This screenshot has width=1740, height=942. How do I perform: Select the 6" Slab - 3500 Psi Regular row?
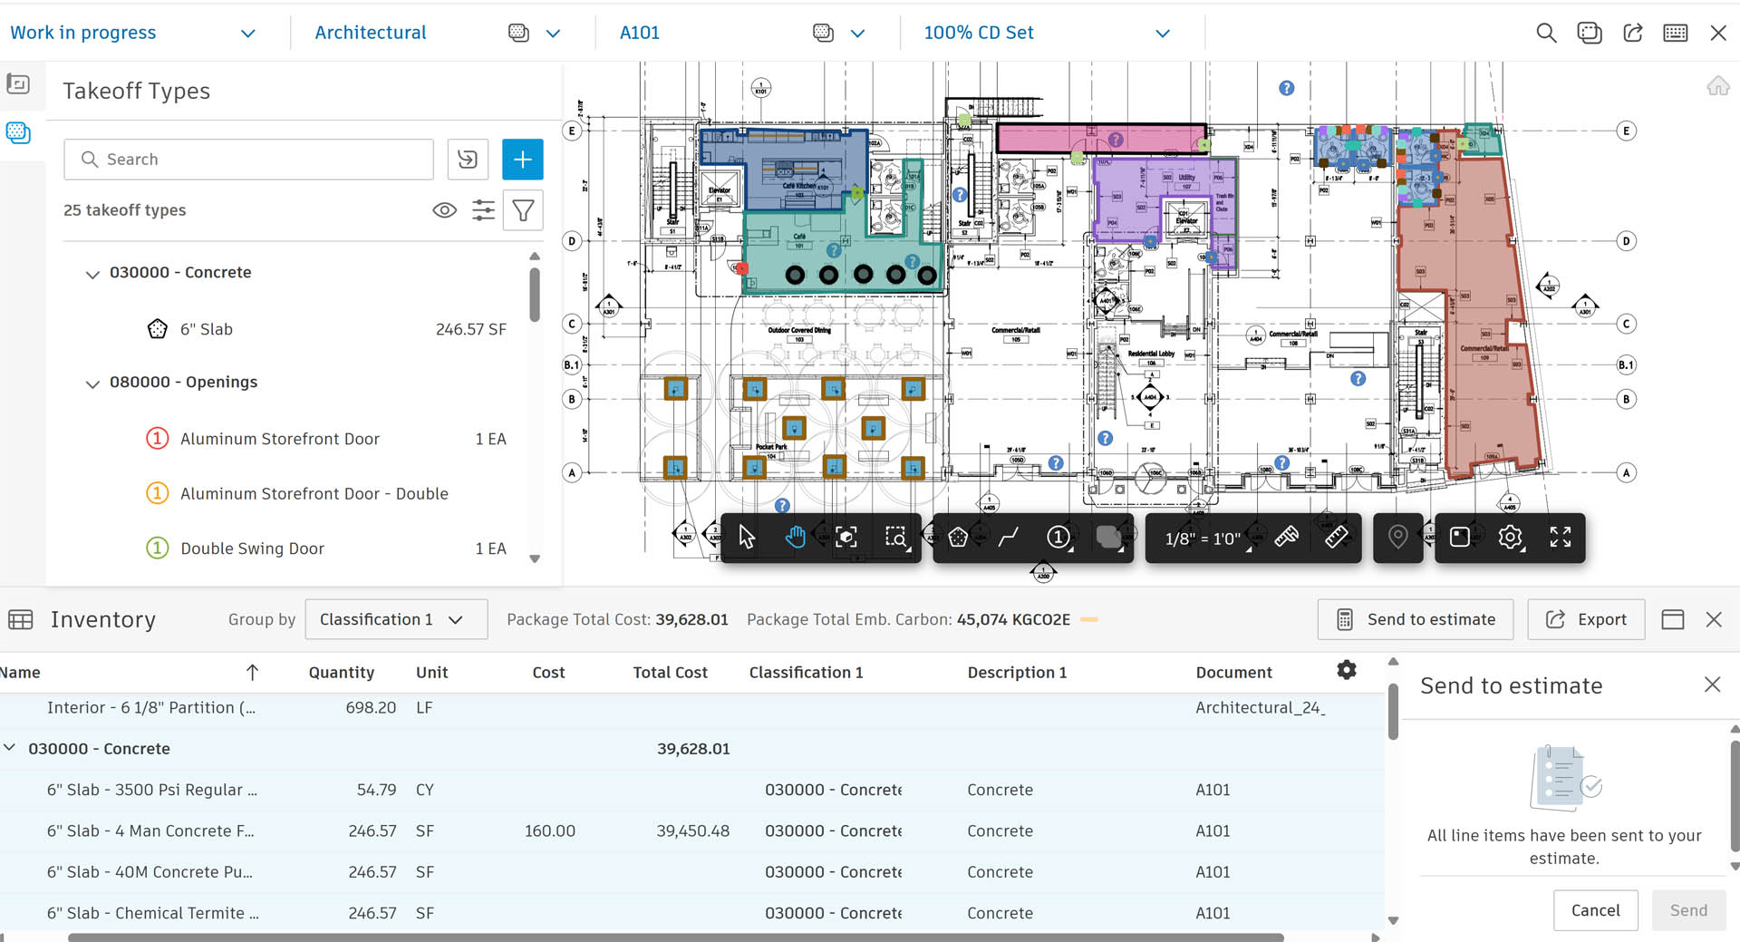(x=691, y=790)
